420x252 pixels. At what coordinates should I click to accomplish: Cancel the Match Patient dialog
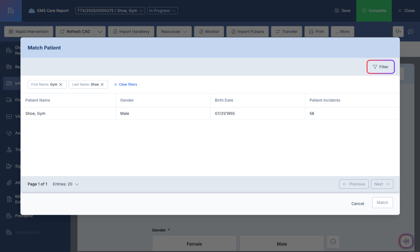tap(357, 204)
